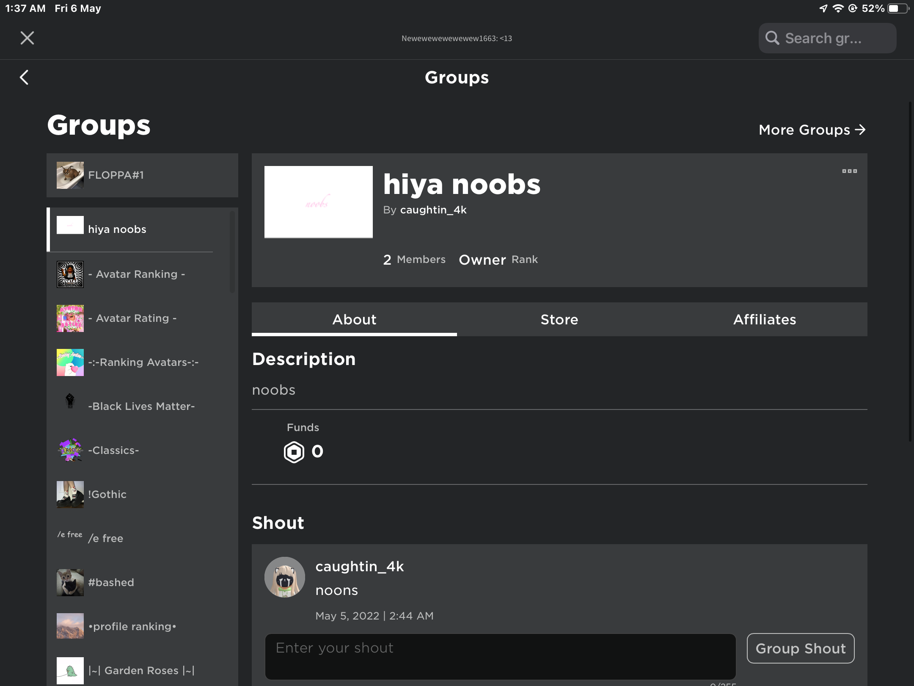Tap the back chevron arrow
The image size is (914, 686).
[x=25, y=77]
